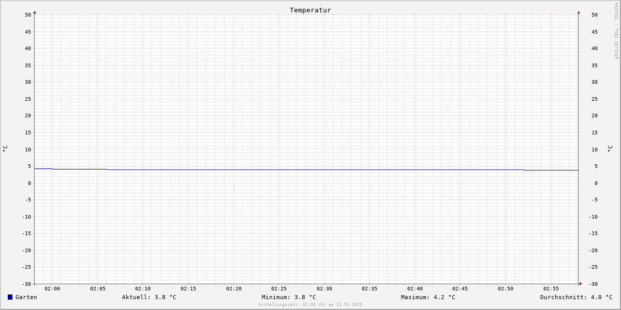Click the 02:55 time axis marker
This screenshot has width=621, height=310.
point(551,289)
